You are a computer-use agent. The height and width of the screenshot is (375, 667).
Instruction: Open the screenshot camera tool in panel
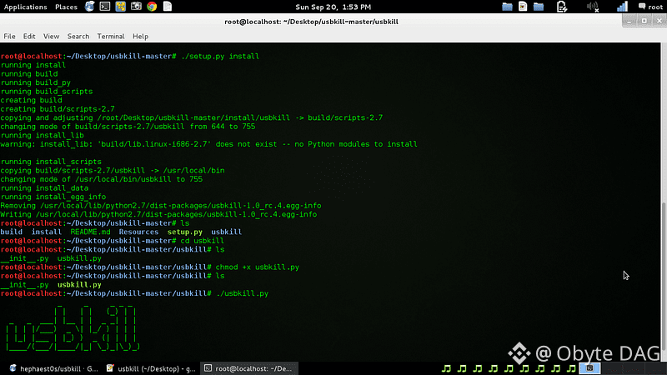(136, 7)
